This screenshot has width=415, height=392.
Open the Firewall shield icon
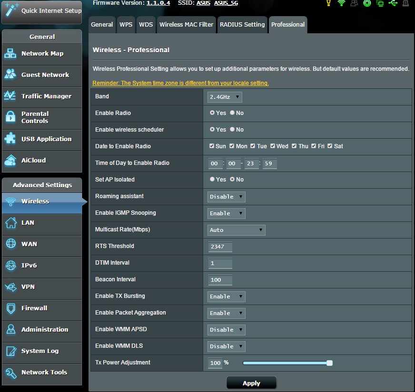coord(11,308)
